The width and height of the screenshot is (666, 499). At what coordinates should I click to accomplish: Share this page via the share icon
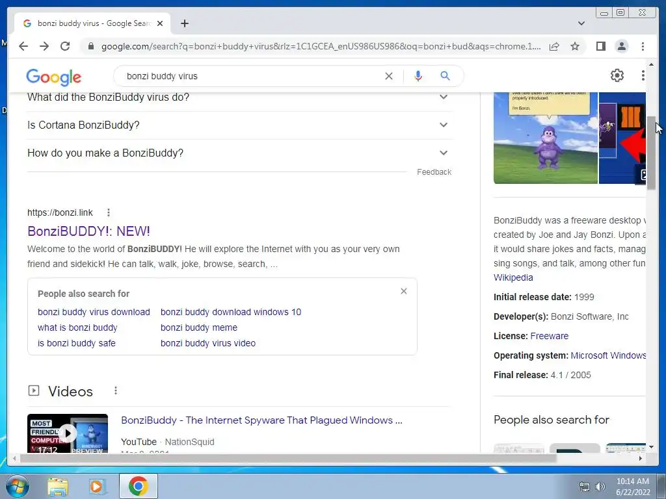pyautogui.click(x=554, y=46)
